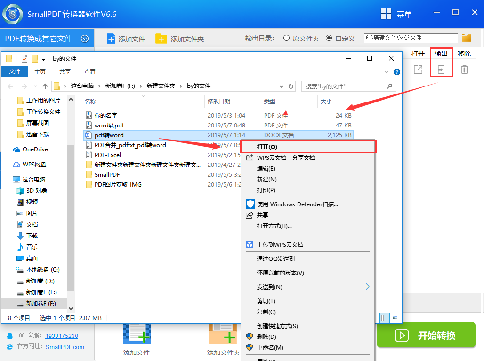Click 上传到WPS云文档 cube icon
Image resolution: width=484 pixels, height=361 pixels.
click(250, 244)
